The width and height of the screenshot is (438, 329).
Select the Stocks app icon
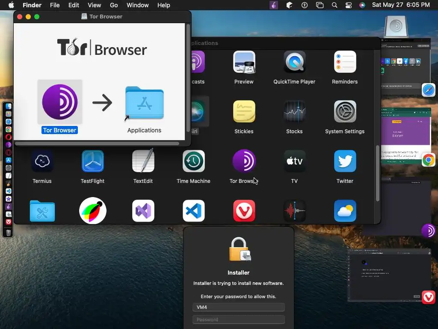(x=294, y=111)
